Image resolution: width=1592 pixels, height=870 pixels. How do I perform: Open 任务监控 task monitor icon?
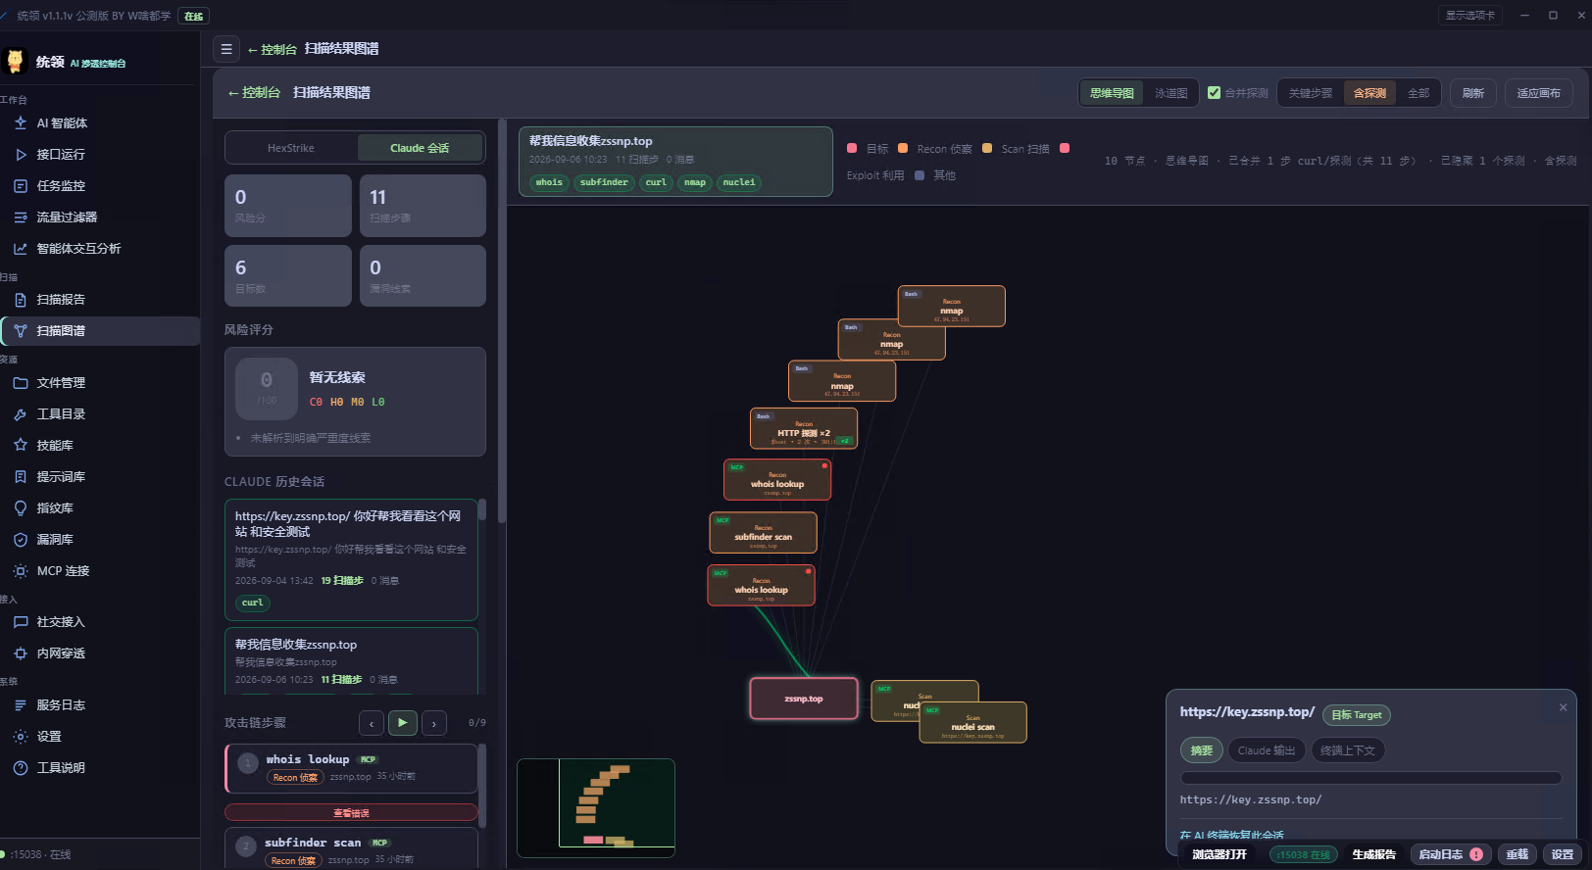(x=21, y=186)
